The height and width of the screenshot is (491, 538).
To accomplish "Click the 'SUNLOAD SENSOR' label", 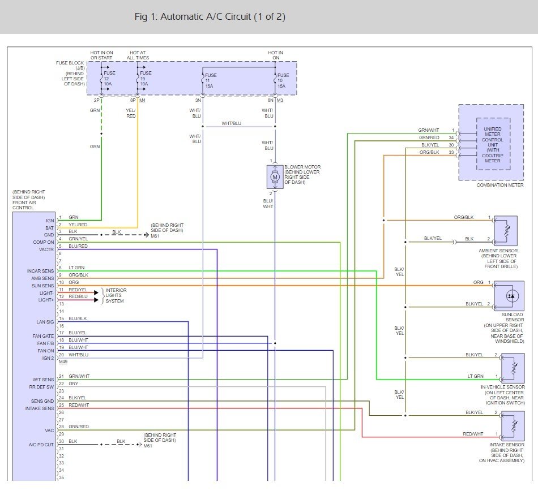I will tap(513, 317).
